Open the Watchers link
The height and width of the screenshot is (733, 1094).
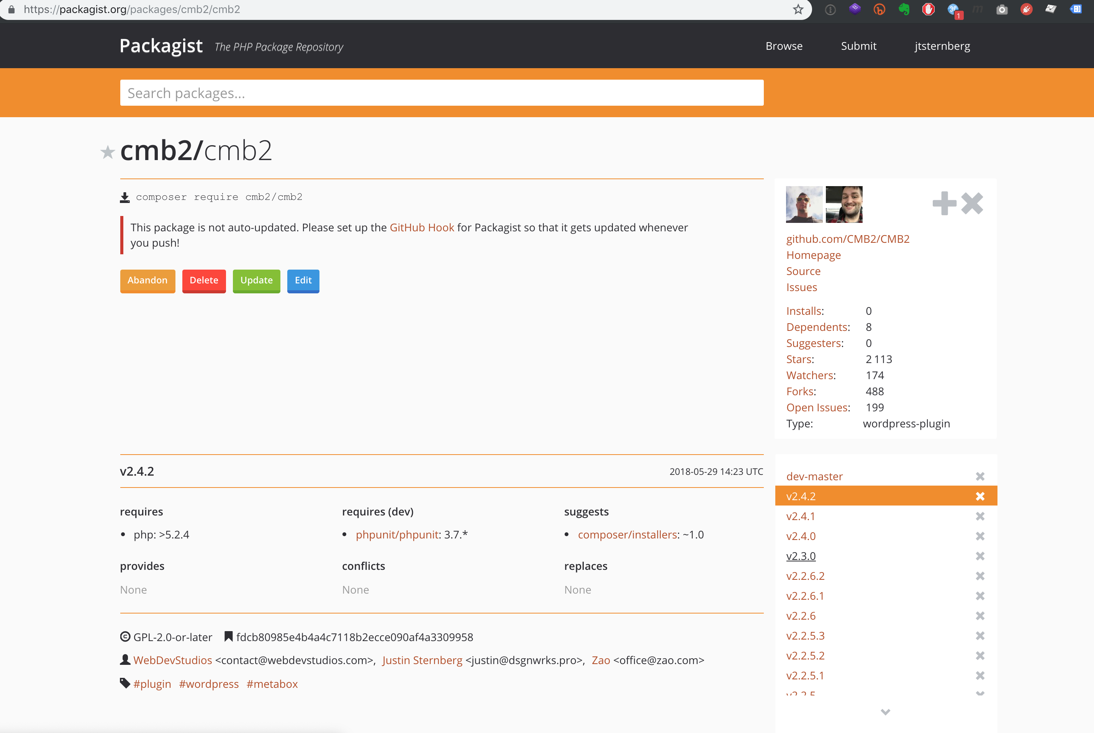[x=810, y=375]
